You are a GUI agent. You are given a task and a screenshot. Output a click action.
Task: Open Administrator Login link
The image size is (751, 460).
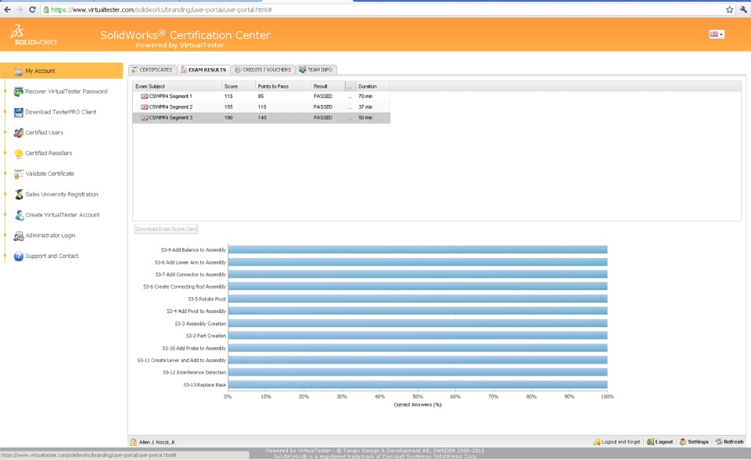click(x=50, y=235)
